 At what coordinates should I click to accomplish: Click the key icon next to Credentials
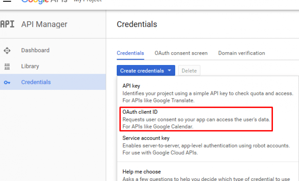[7, 82]
